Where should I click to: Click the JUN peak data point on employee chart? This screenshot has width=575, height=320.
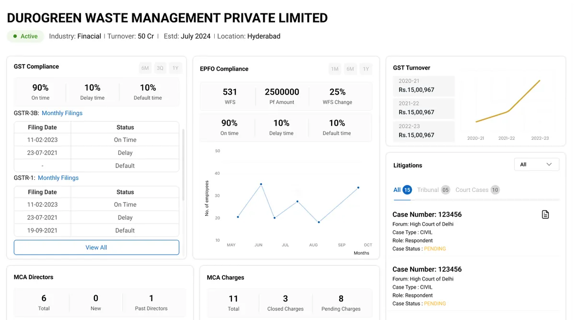point(261,184)
